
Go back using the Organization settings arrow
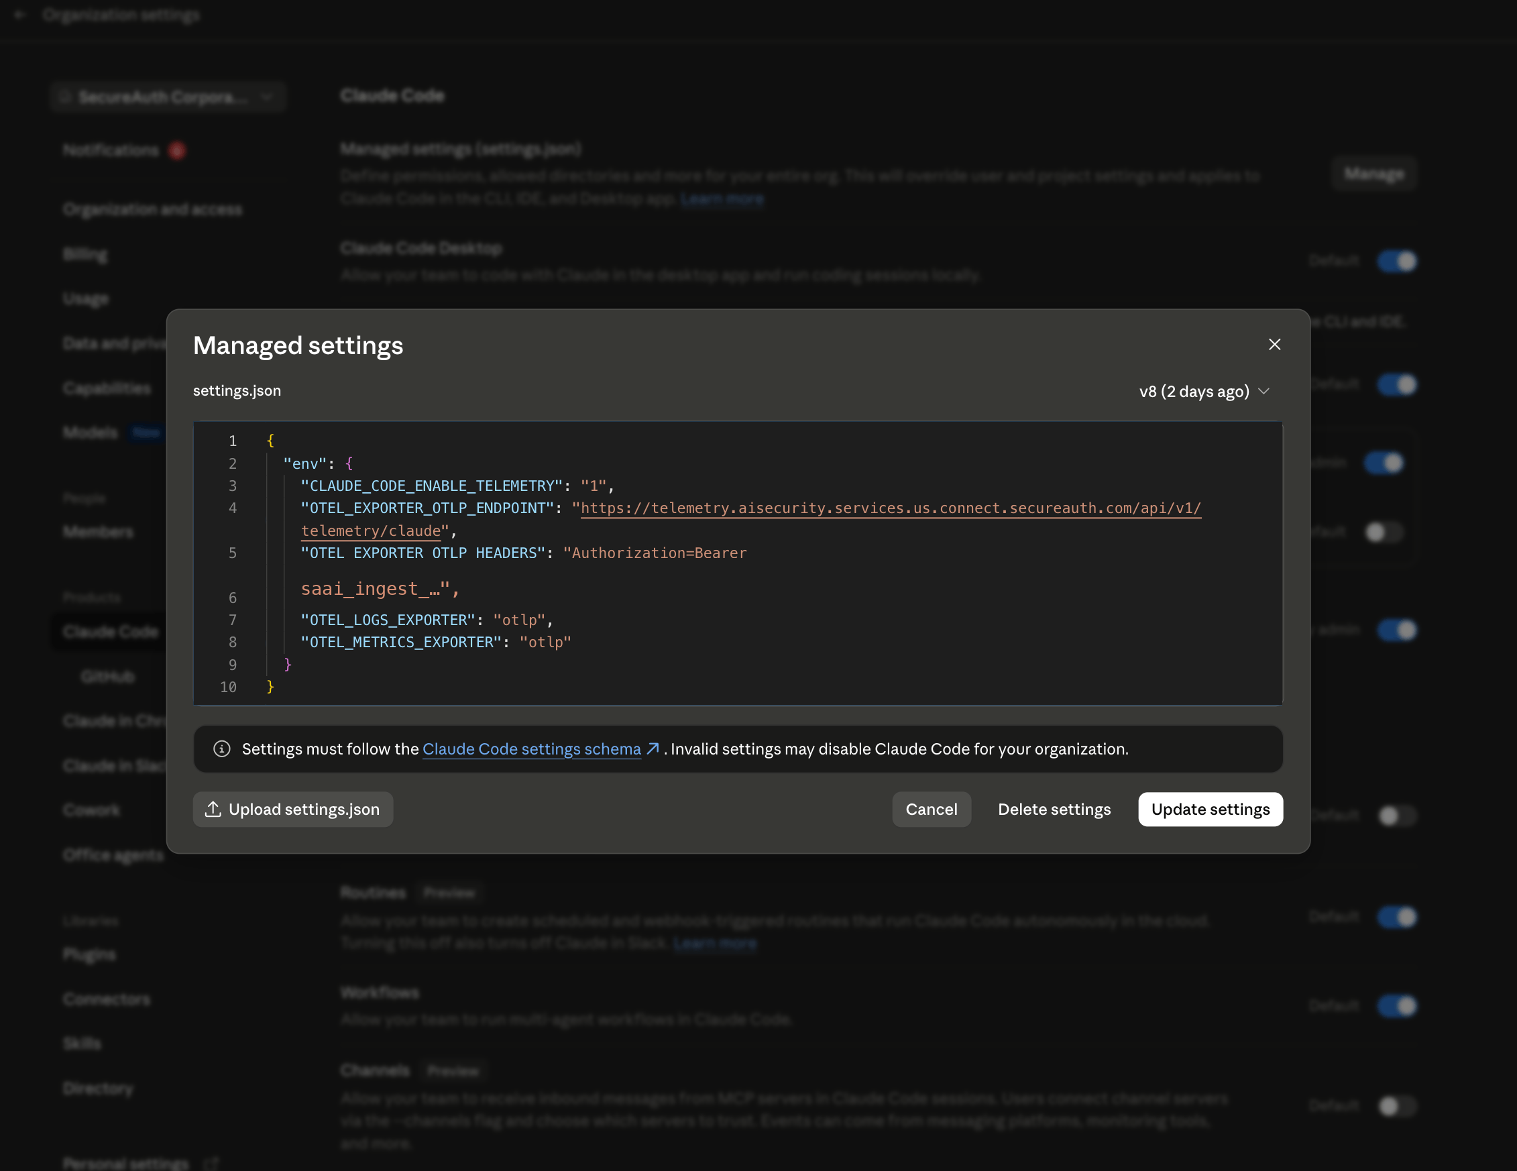20,15
